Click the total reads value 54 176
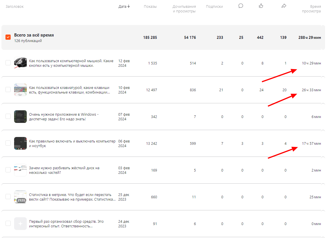336x238 pixels. (x=190, y=37)
